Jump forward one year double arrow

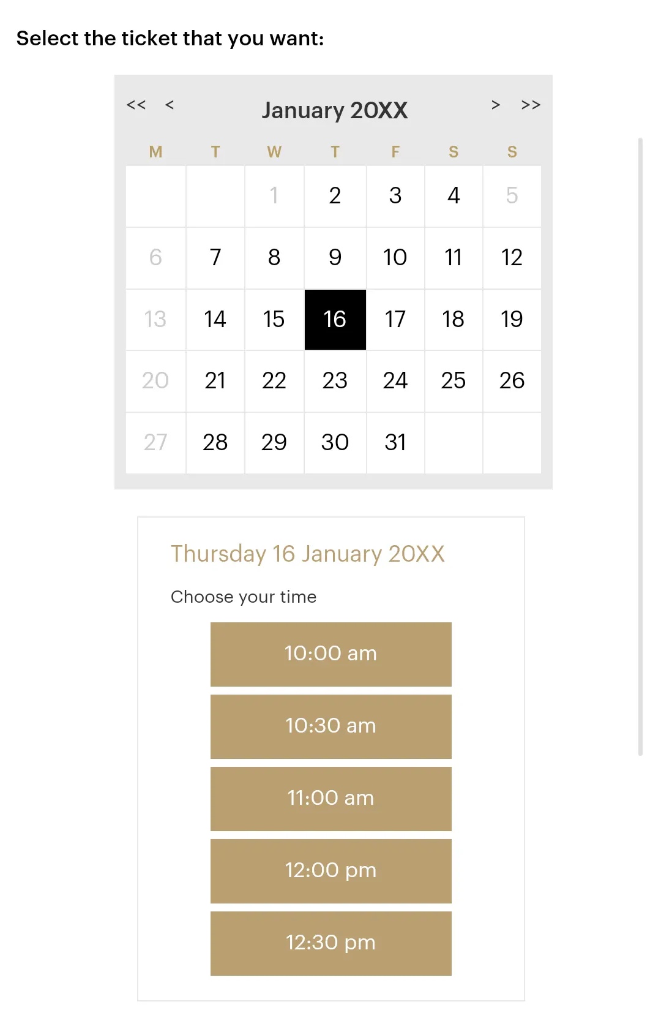coord(531,105)
